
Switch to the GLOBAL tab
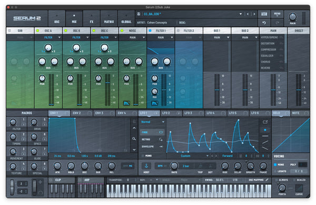(x=126, y=18)
